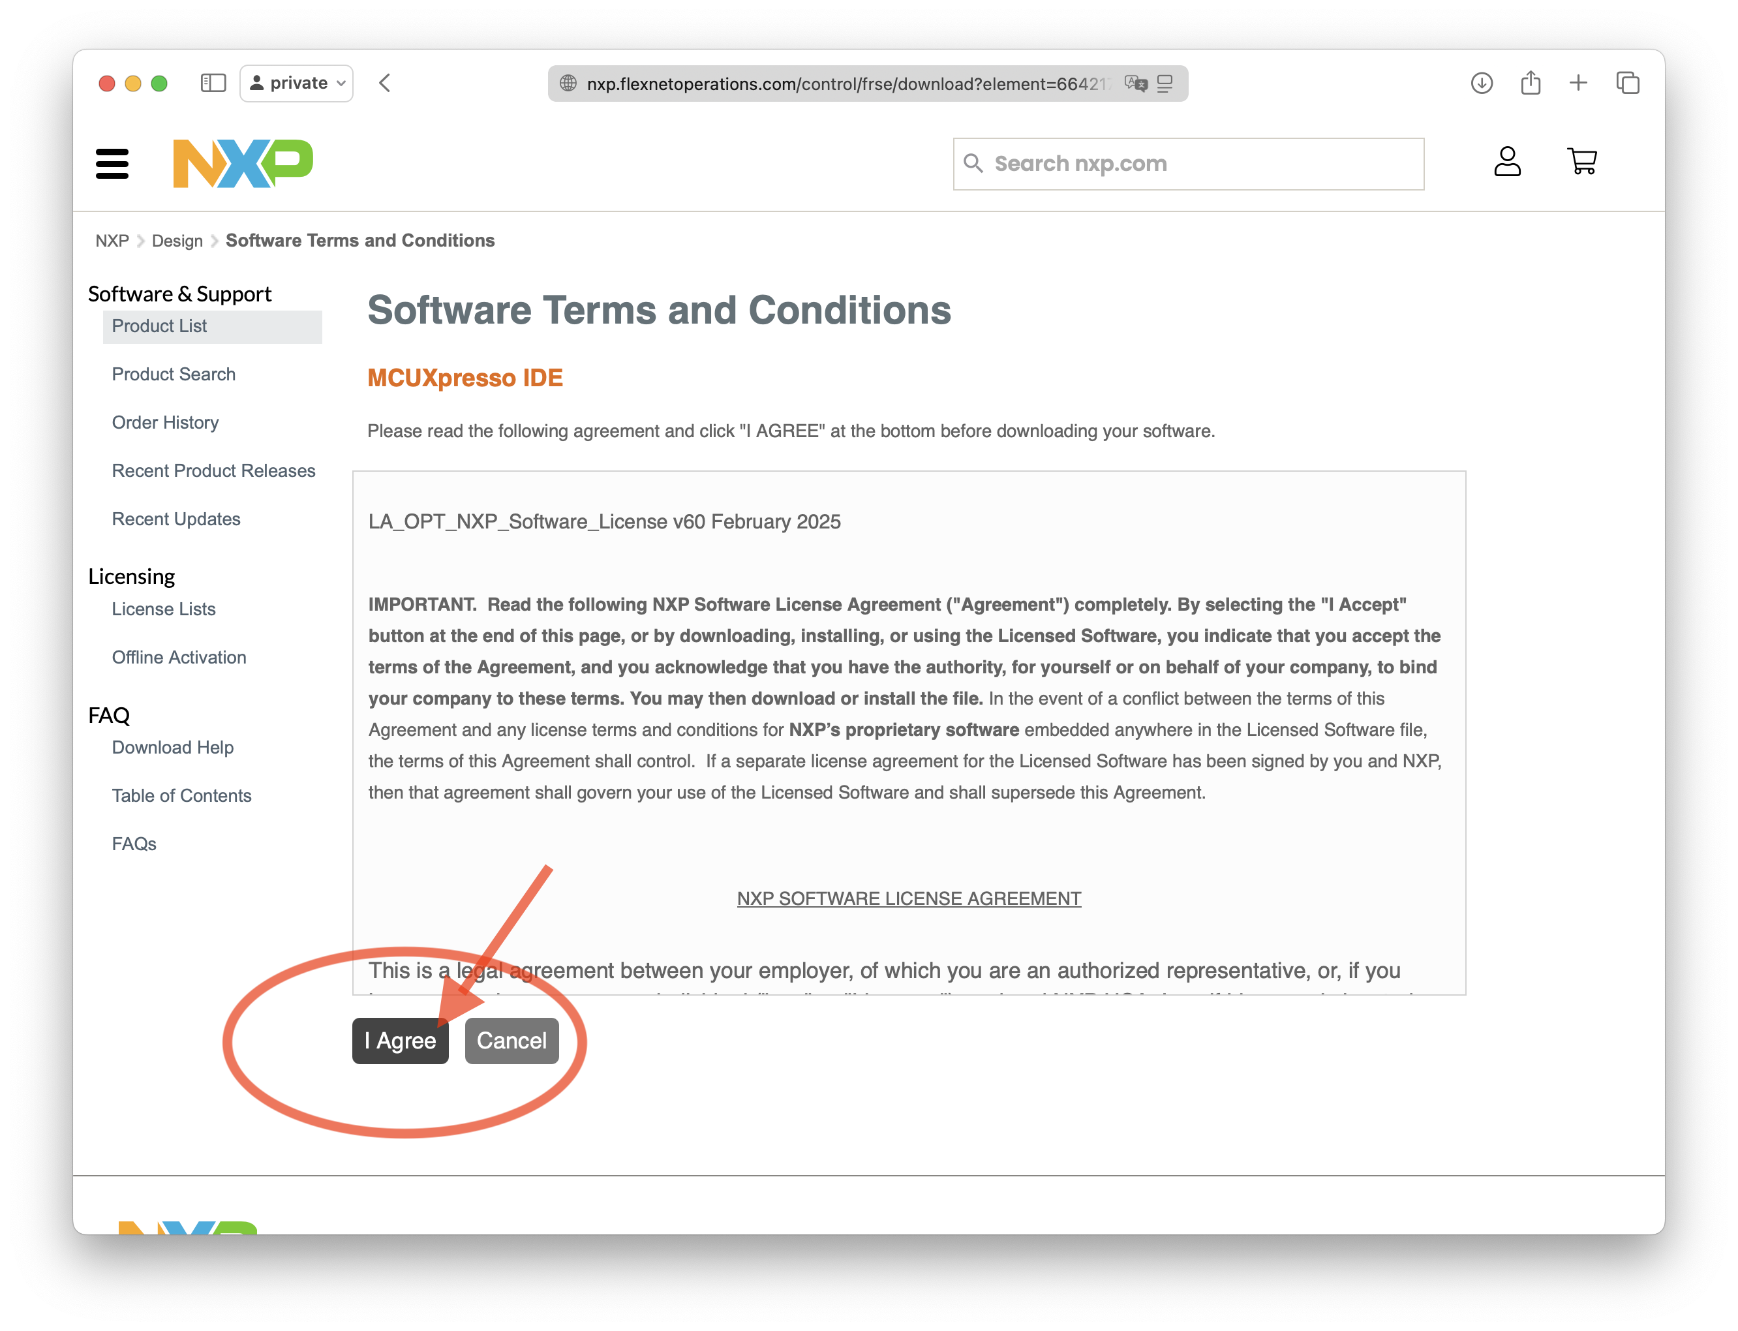Click the NXP logo
1738x1331 pixels.
coord(243,163)
